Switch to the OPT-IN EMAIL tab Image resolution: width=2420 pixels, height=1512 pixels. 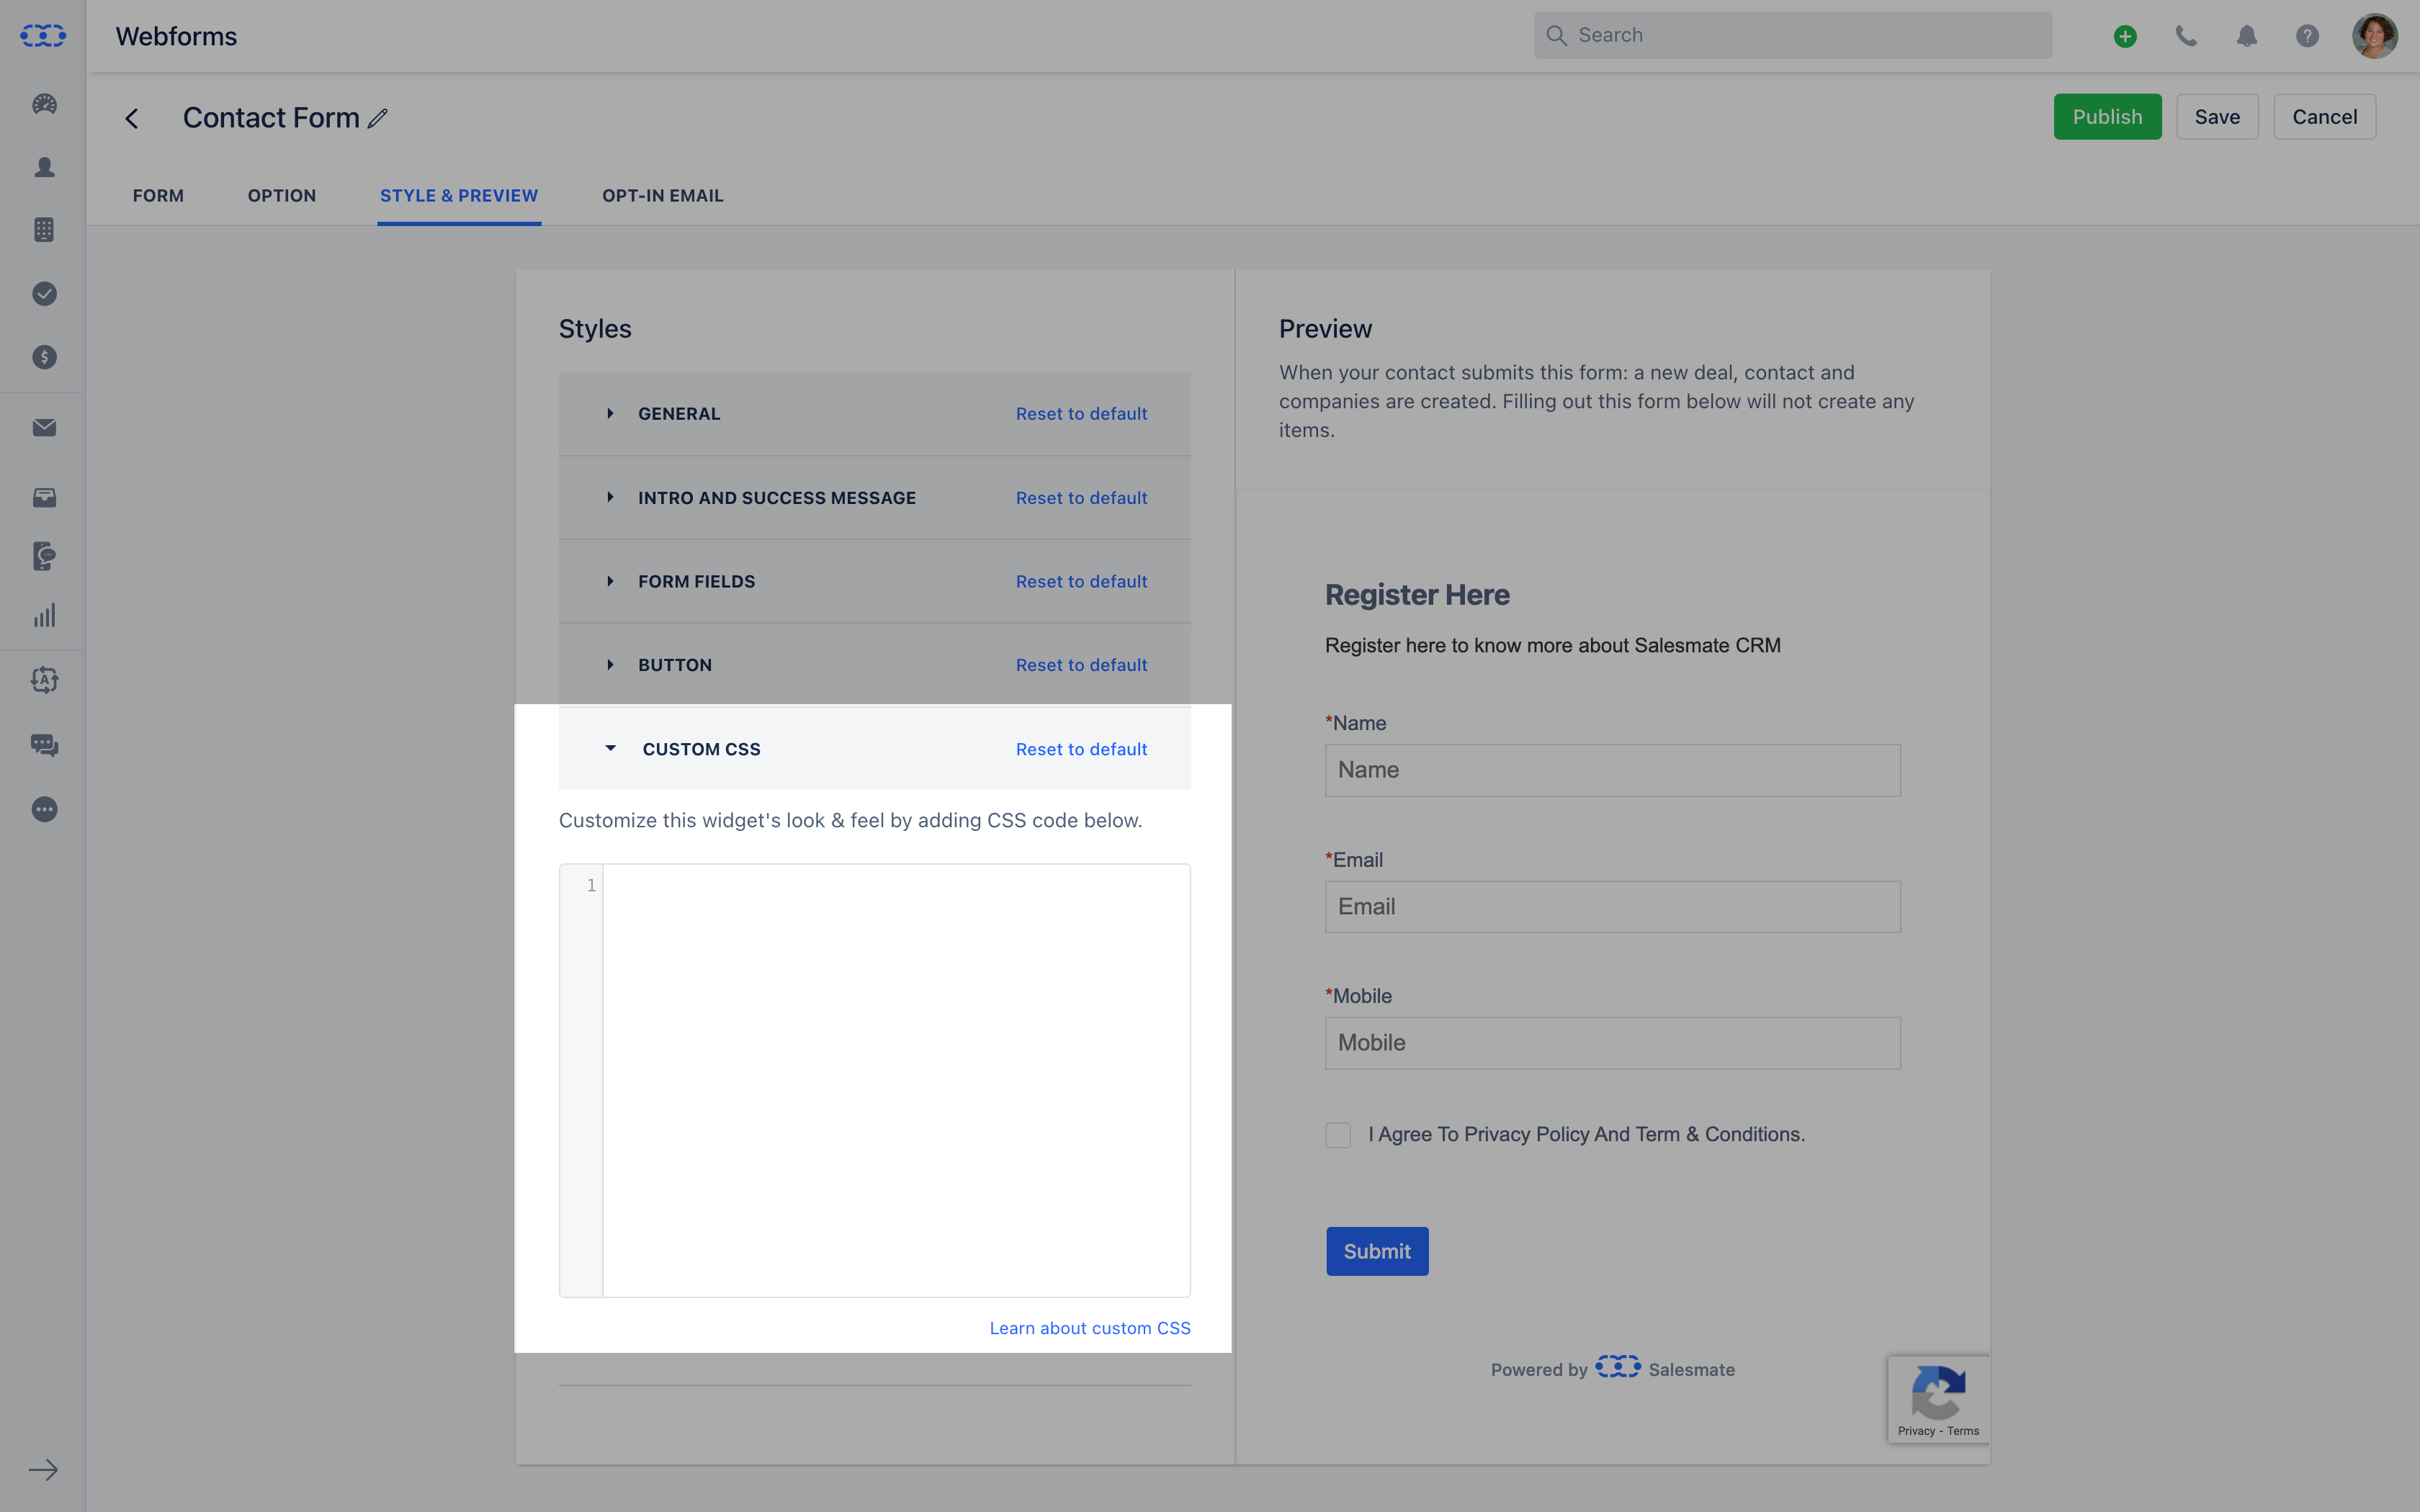tap(663, 196)
